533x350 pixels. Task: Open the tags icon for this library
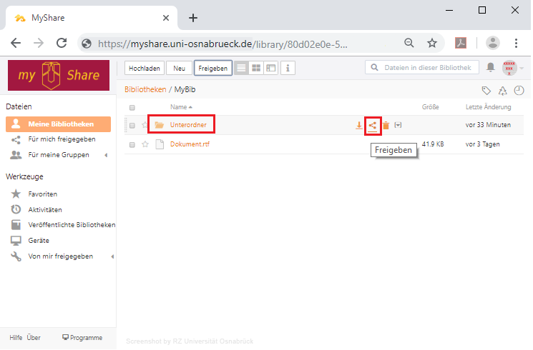[x=486, y=91]
